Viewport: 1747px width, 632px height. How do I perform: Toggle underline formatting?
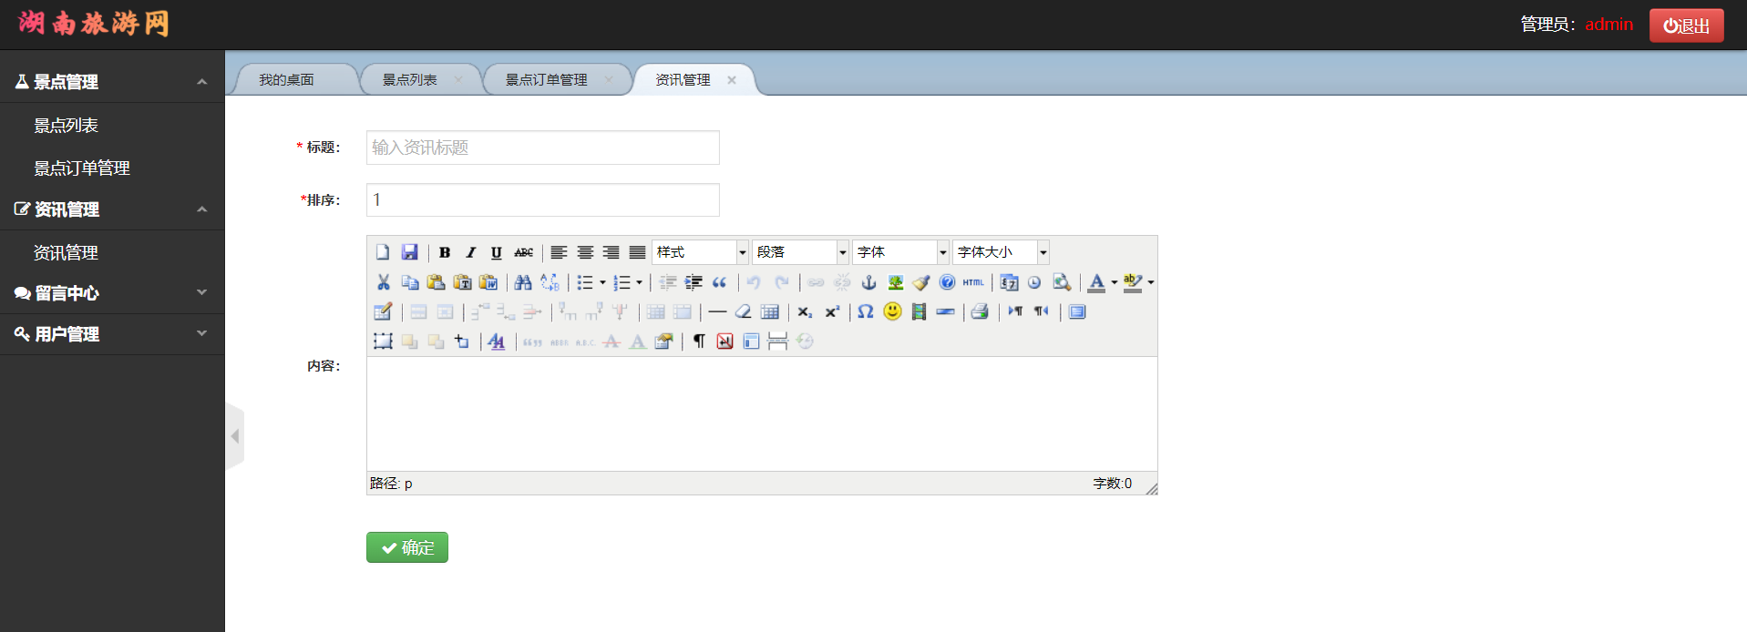(497, 252)
